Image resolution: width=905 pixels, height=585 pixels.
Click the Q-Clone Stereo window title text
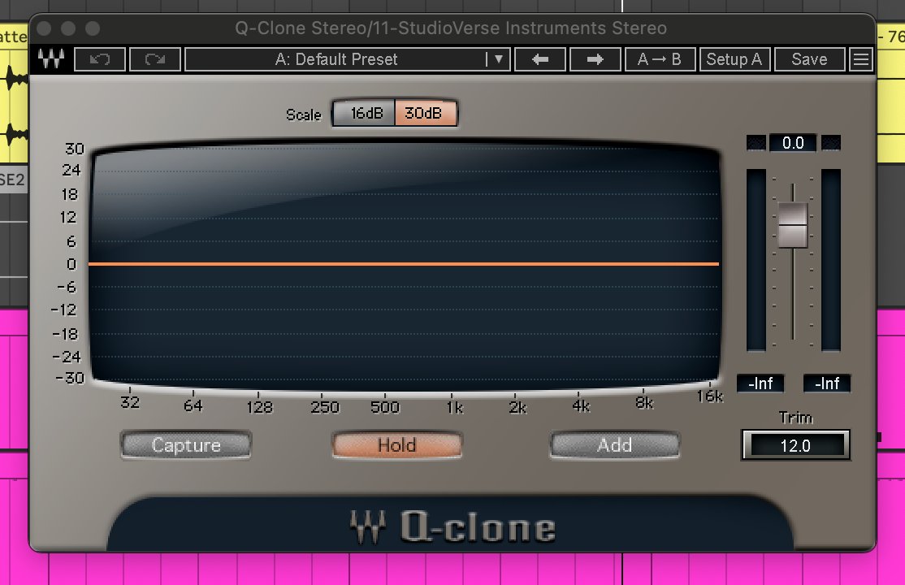point(450,28)
